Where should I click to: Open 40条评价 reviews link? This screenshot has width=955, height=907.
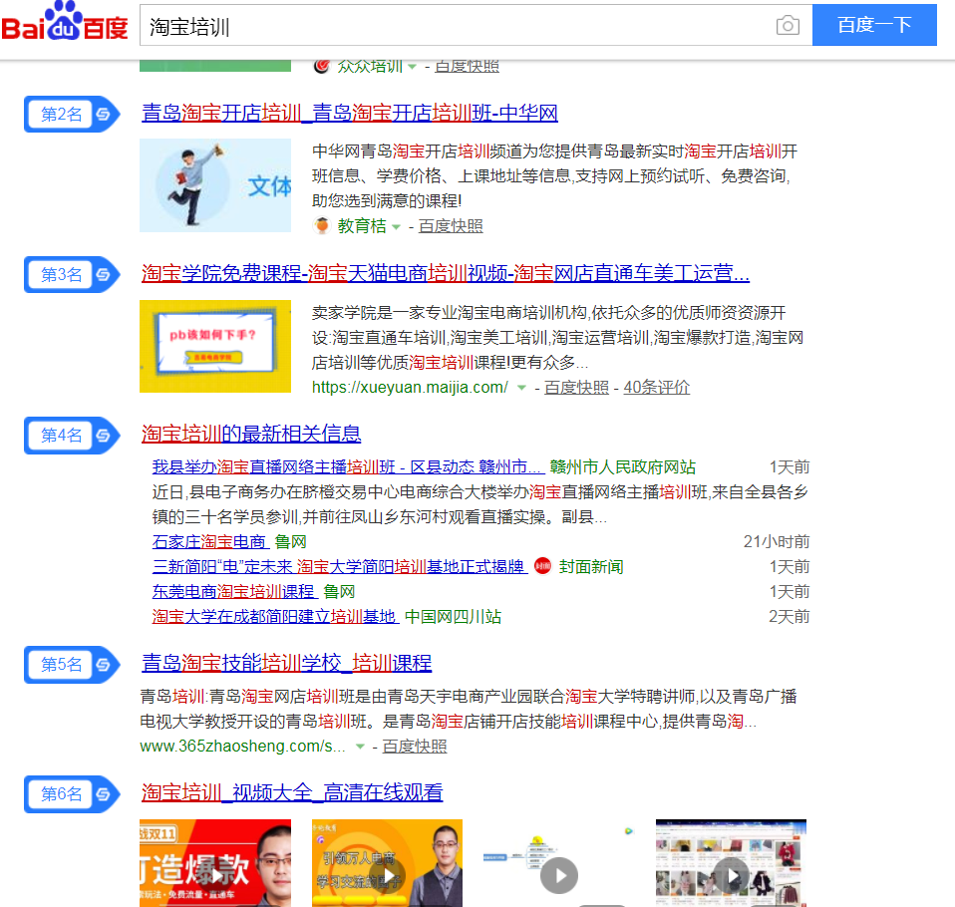[657, 387]
